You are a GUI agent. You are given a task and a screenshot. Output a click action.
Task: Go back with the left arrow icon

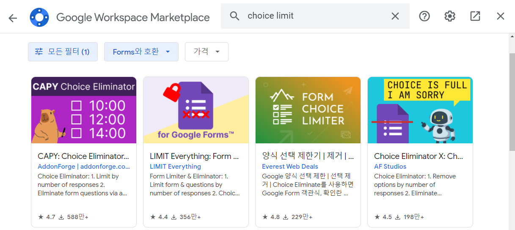(13, 18)
